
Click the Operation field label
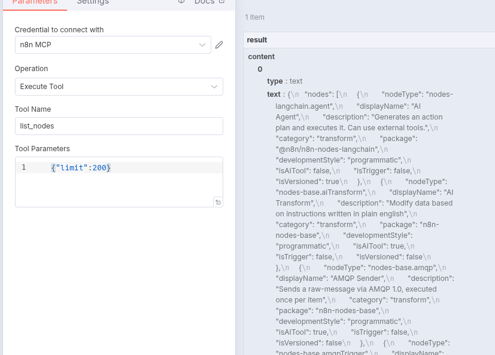pos(32,69)
